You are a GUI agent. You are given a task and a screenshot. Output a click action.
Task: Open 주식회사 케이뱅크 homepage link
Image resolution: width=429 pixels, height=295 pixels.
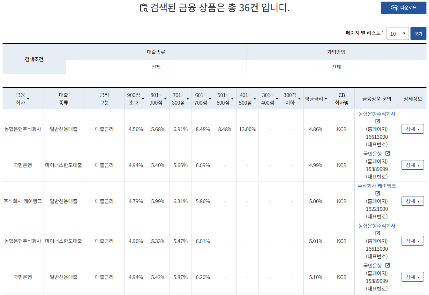(377, 186)
